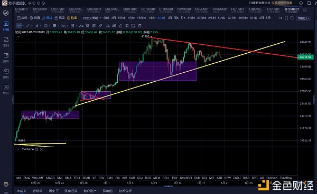The image size is (317, 194).
Task: Add the ATR indicator
Action: click(x=219, y=178)
